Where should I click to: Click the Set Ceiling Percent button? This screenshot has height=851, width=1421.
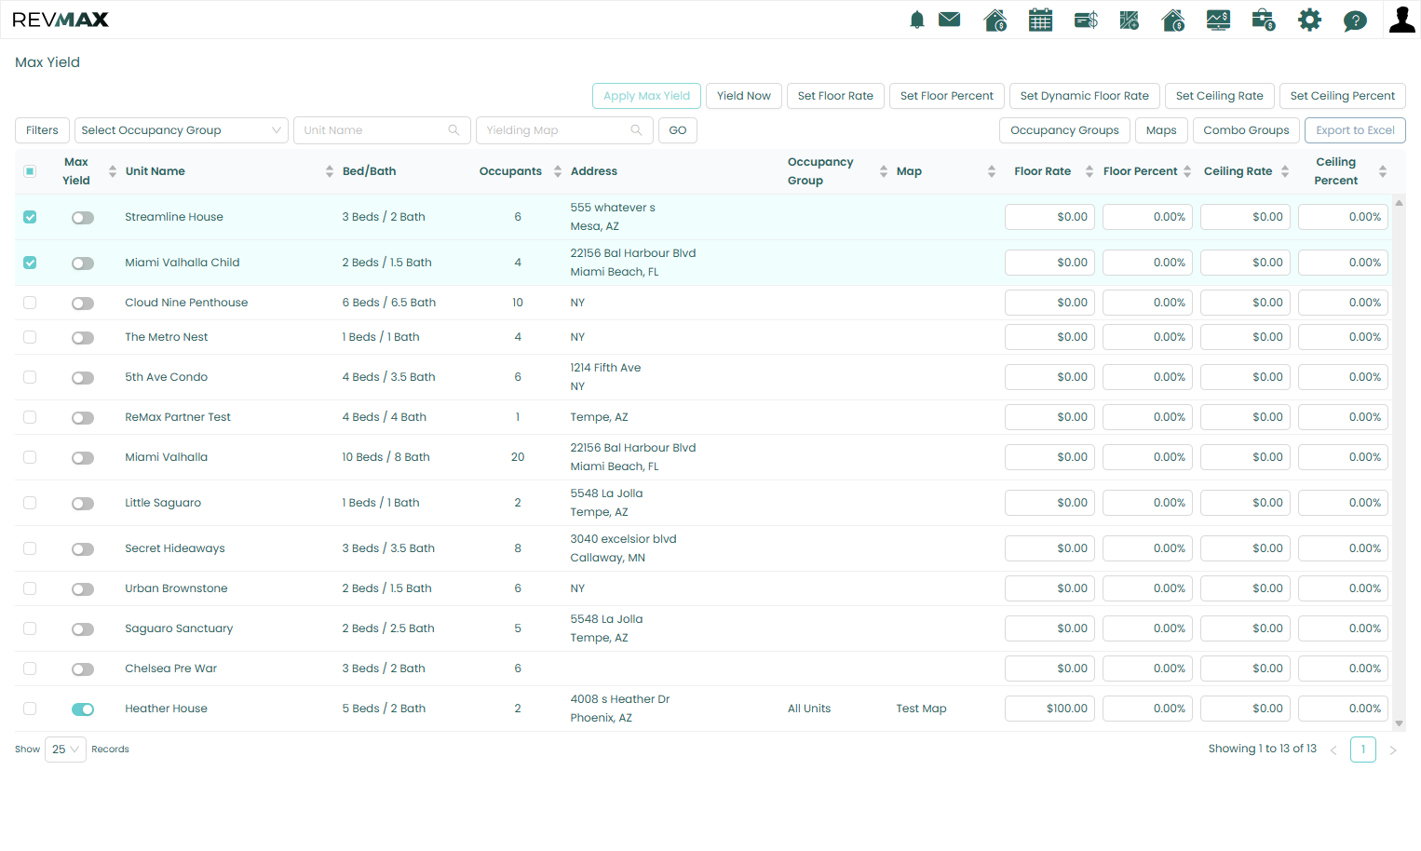coord(1343,96)
